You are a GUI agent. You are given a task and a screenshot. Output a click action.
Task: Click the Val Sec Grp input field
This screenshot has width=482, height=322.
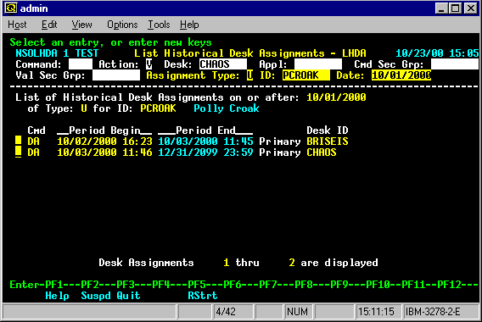[x=116, y=75]
